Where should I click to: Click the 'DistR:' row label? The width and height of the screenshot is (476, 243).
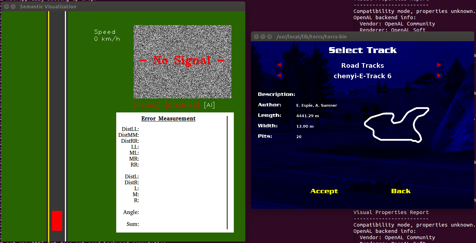tap(132, 183)
